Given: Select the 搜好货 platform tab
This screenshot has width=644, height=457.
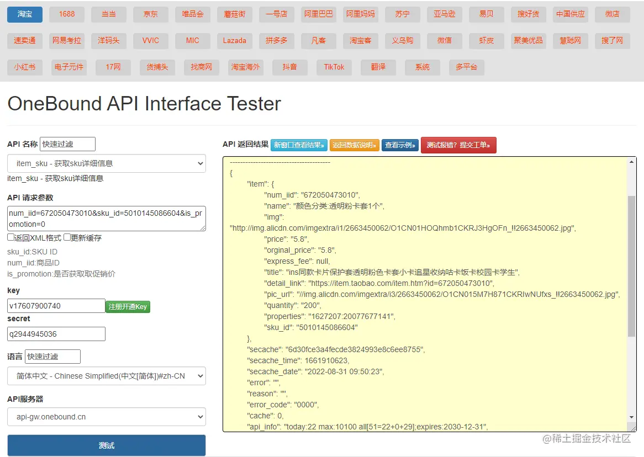Looking at the screenshot, I should [x=528, y=14].
